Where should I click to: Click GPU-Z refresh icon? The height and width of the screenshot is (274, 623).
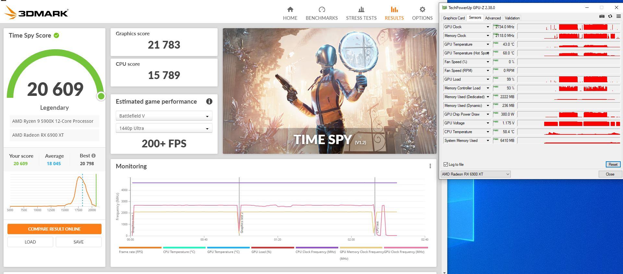click(x=610, y=16)
